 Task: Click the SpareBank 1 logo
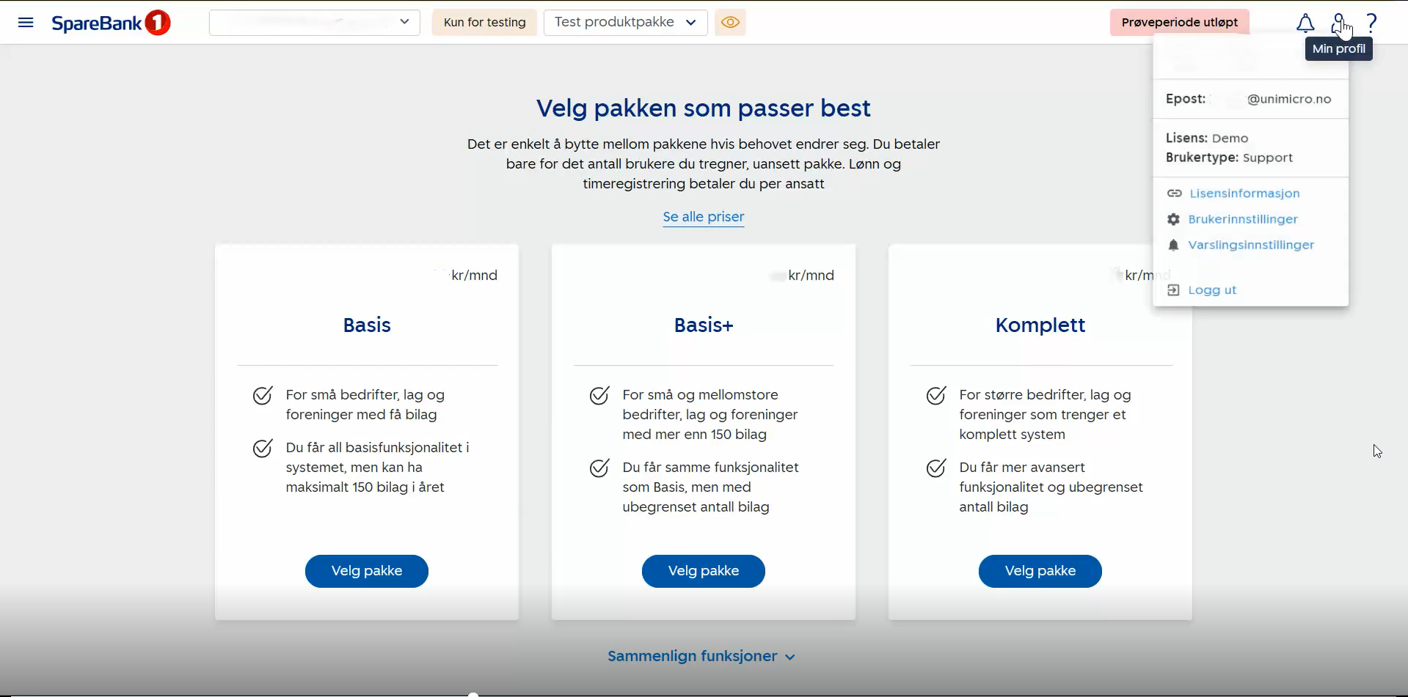coord(111,23)
